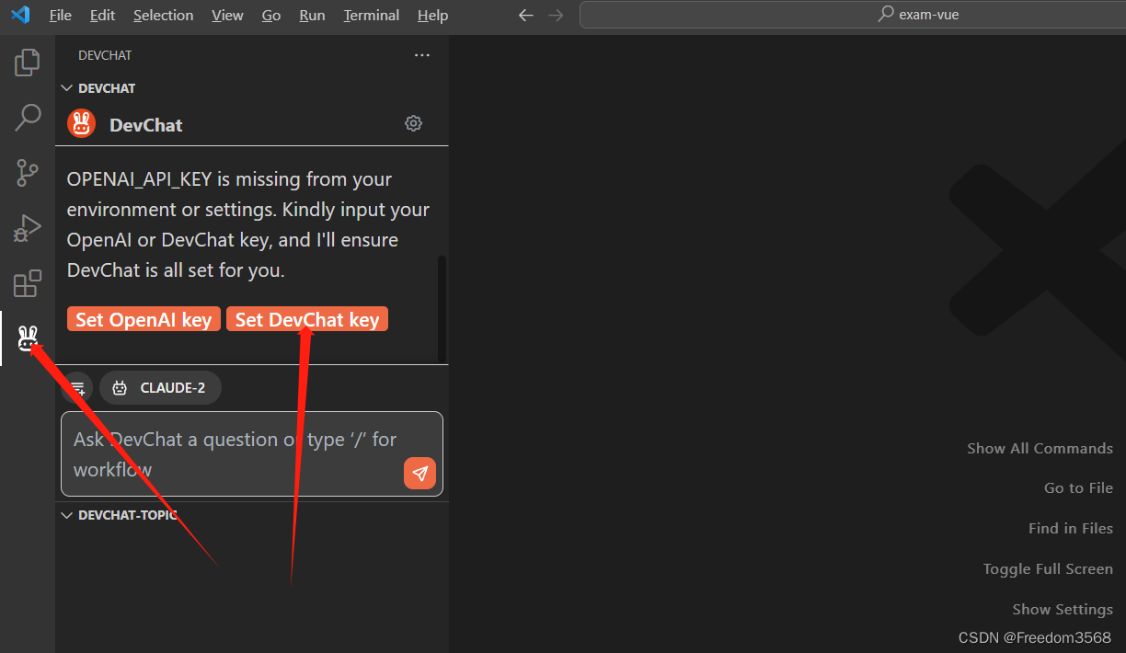Go back with the left arrow

point(525,15)
